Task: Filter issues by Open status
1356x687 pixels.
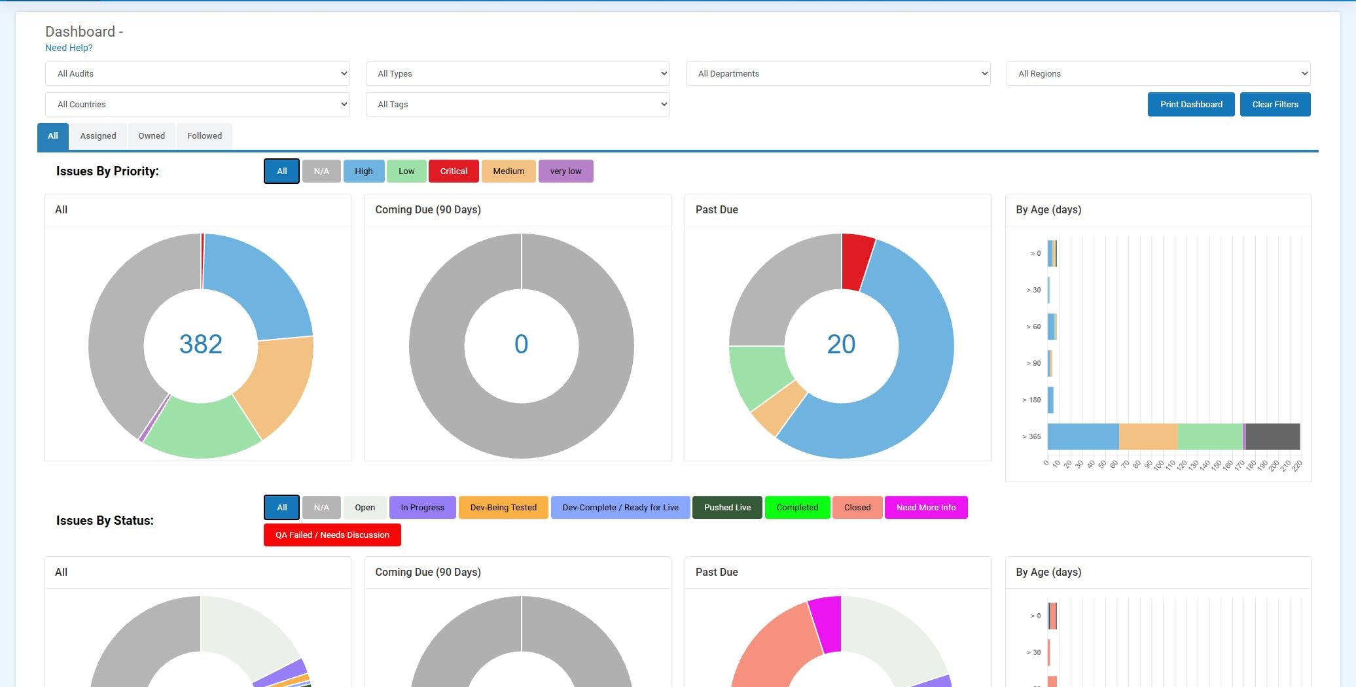Action: point(365,508)
